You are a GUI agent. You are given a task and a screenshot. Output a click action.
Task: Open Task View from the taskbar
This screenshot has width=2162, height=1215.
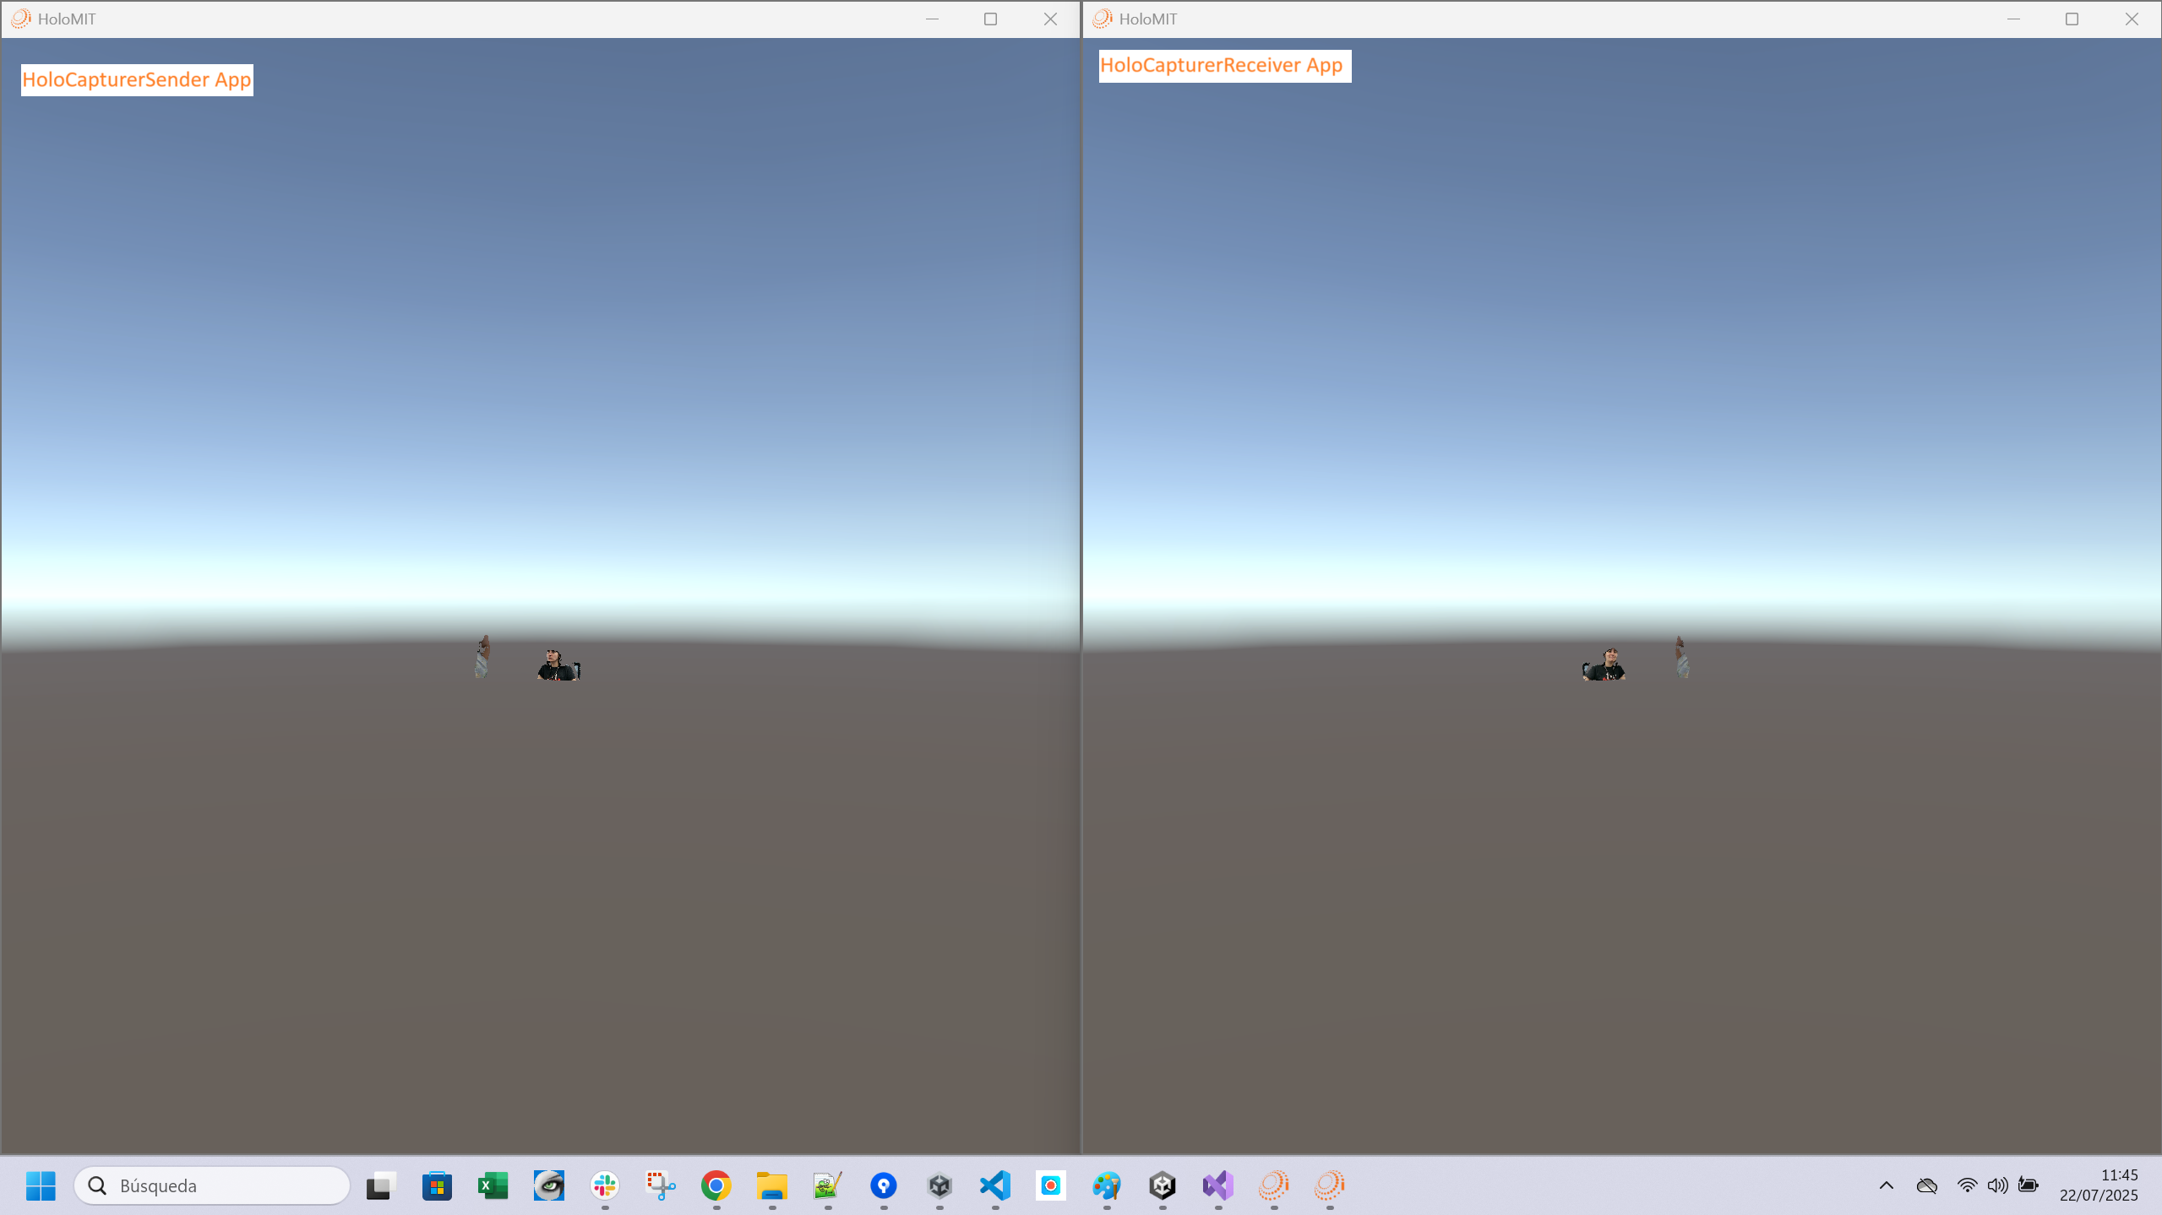pos(381,1185)
